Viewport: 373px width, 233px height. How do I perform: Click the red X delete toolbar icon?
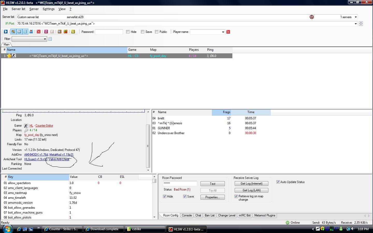(x=39, y=32)
